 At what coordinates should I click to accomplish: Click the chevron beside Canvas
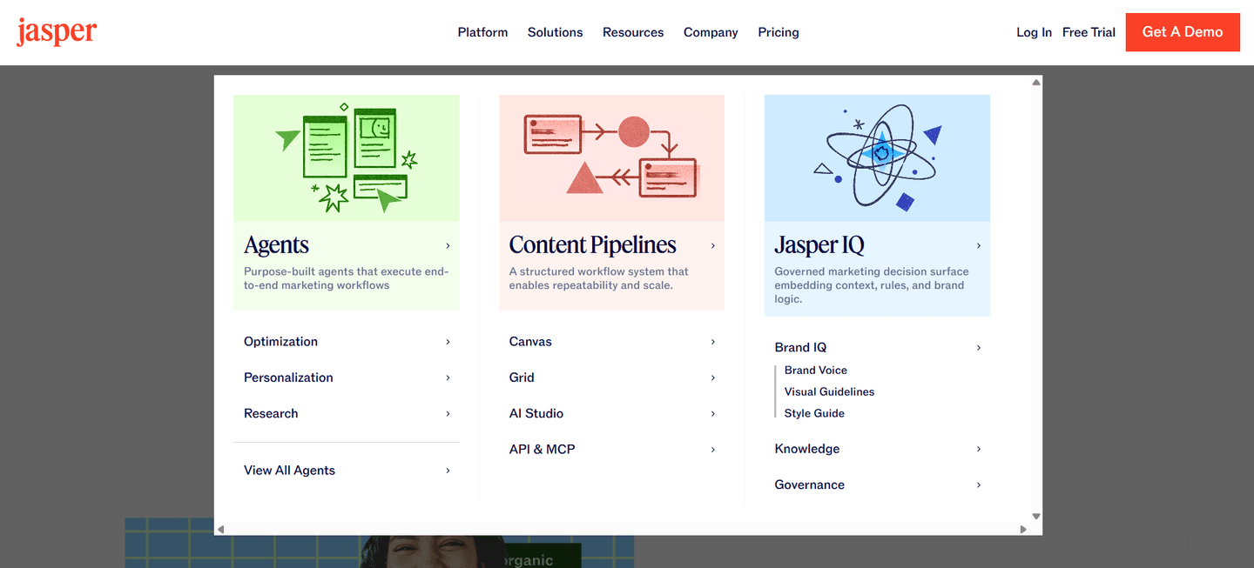point(712,342)
